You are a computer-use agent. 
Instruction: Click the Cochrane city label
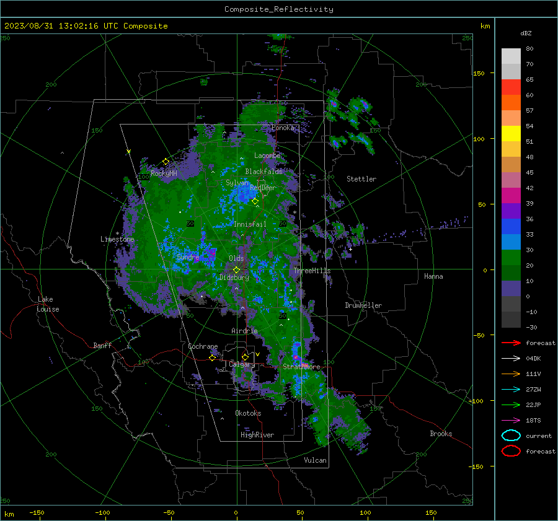(203, 346)
